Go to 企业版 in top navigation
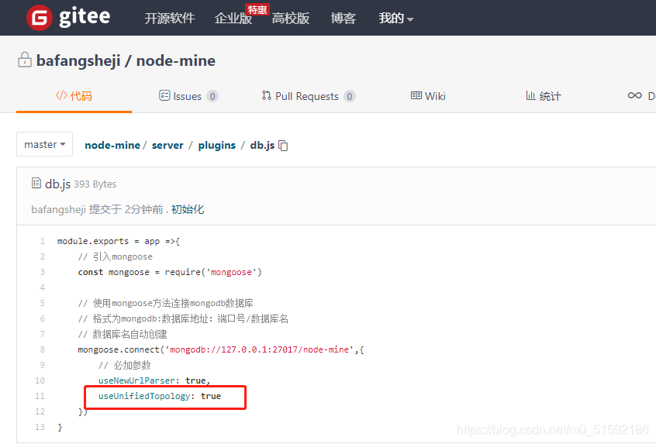The height and width of the screenshot is (444, 656). (233, 18)
